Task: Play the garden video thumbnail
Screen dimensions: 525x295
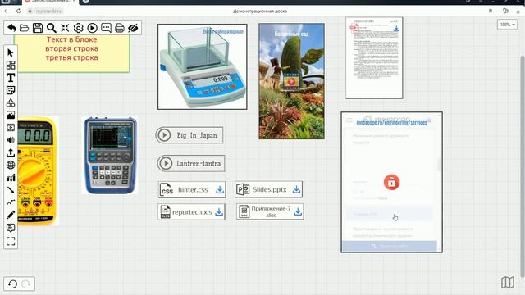Action: (291, 81)
